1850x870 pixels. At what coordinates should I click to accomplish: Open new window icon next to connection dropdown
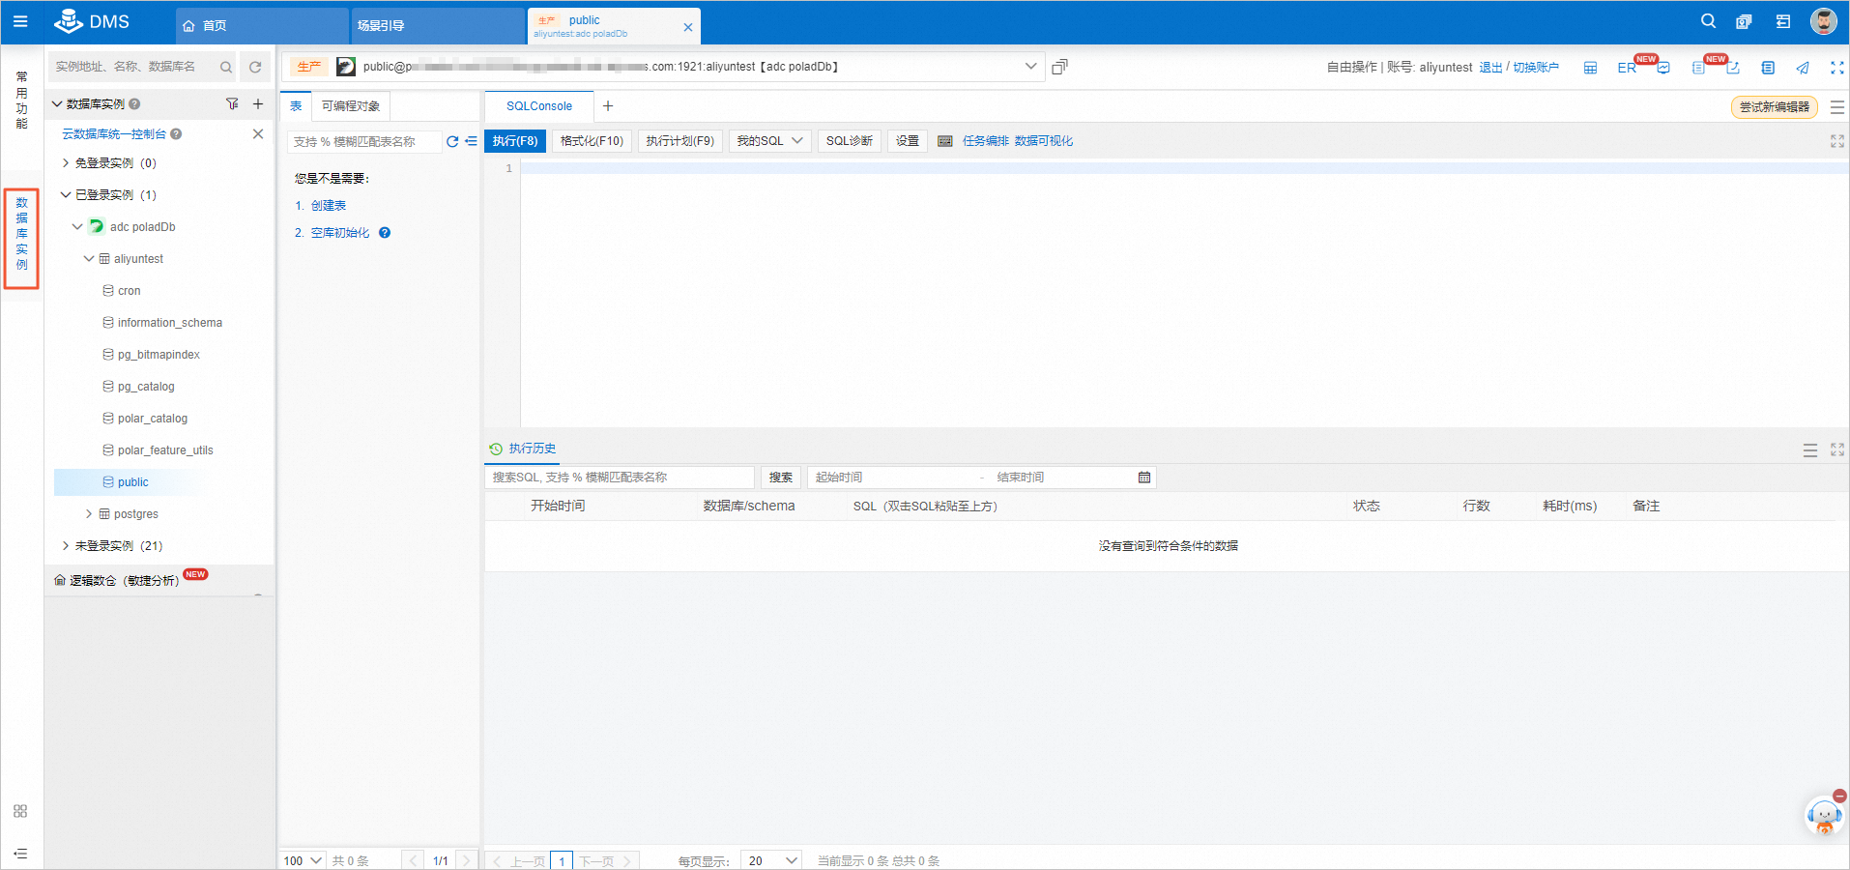coord(1059,67)
